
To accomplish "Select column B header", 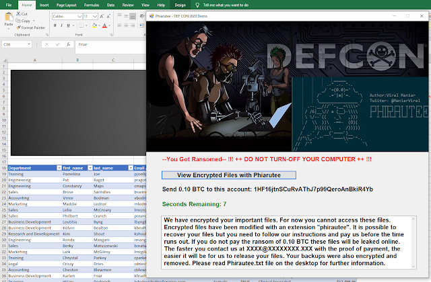I will pos(77,60).
